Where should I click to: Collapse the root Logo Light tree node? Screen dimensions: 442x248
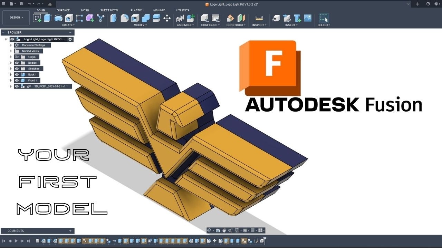click(x=6, y=39)
